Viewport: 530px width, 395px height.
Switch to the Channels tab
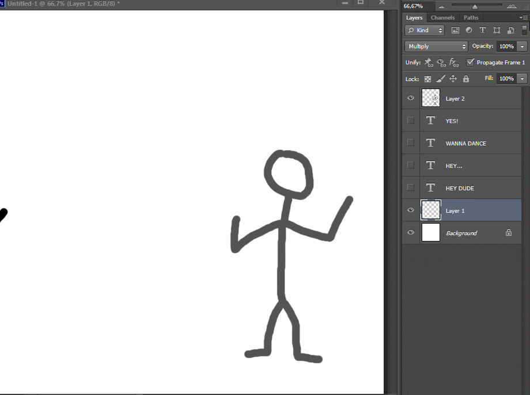(x=442, y=18)
